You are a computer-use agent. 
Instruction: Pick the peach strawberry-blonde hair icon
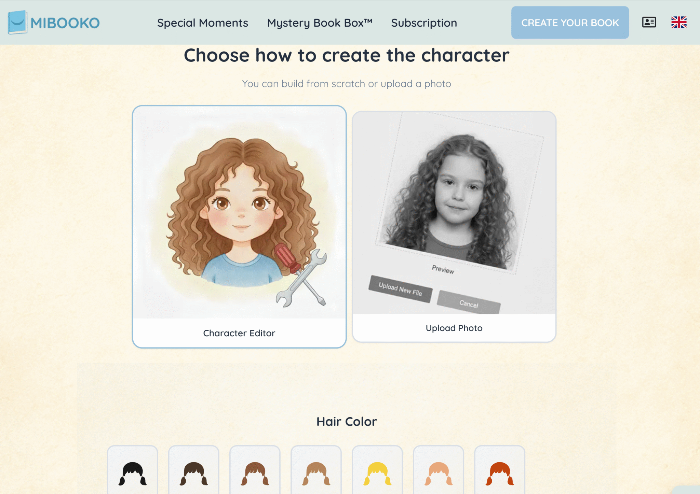tap(439, 473)
